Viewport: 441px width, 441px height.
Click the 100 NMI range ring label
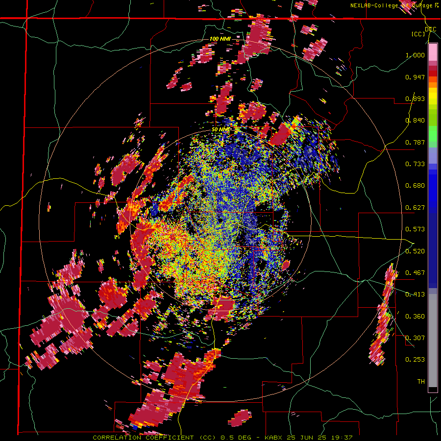220,39
